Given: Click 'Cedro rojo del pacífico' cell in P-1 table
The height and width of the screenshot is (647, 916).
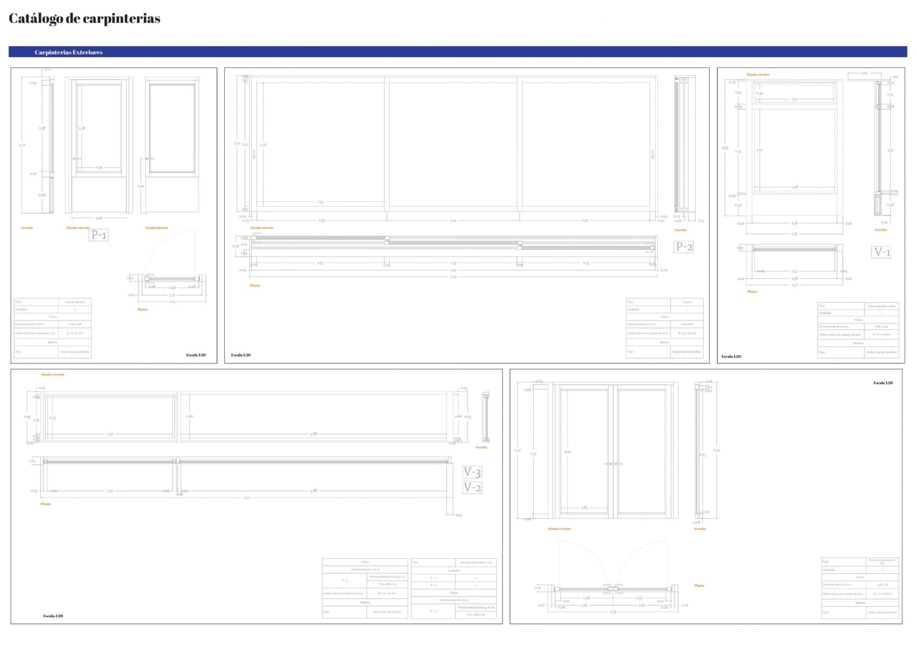Looking at the screenshot, I should 75,352.
